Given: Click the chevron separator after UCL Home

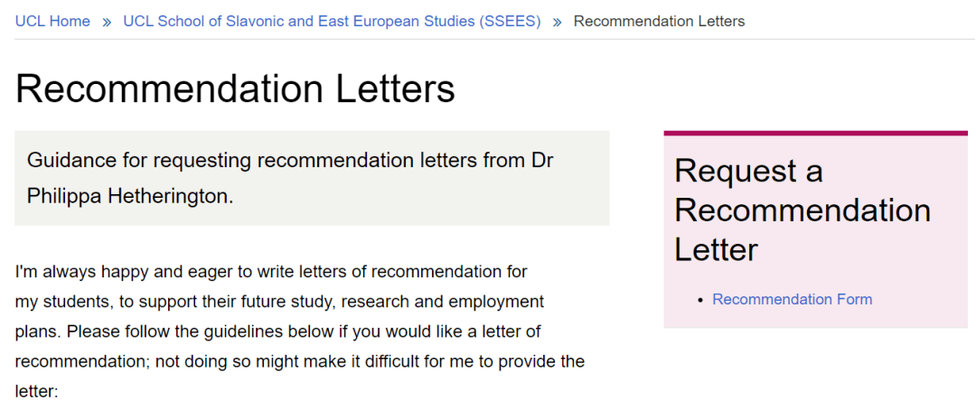Looking at the screenshot, I should point(107,21).
